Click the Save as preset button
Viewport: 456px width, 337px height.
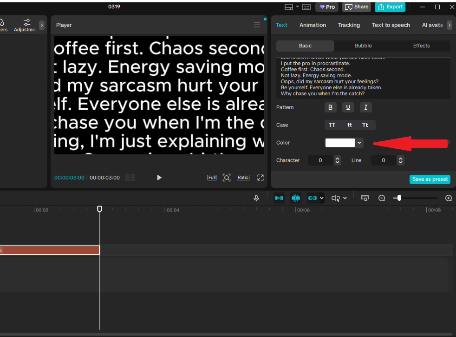click(430, 179)
